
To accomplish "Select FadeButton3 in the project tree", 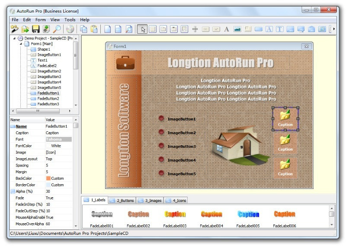I will pos(48,104).
